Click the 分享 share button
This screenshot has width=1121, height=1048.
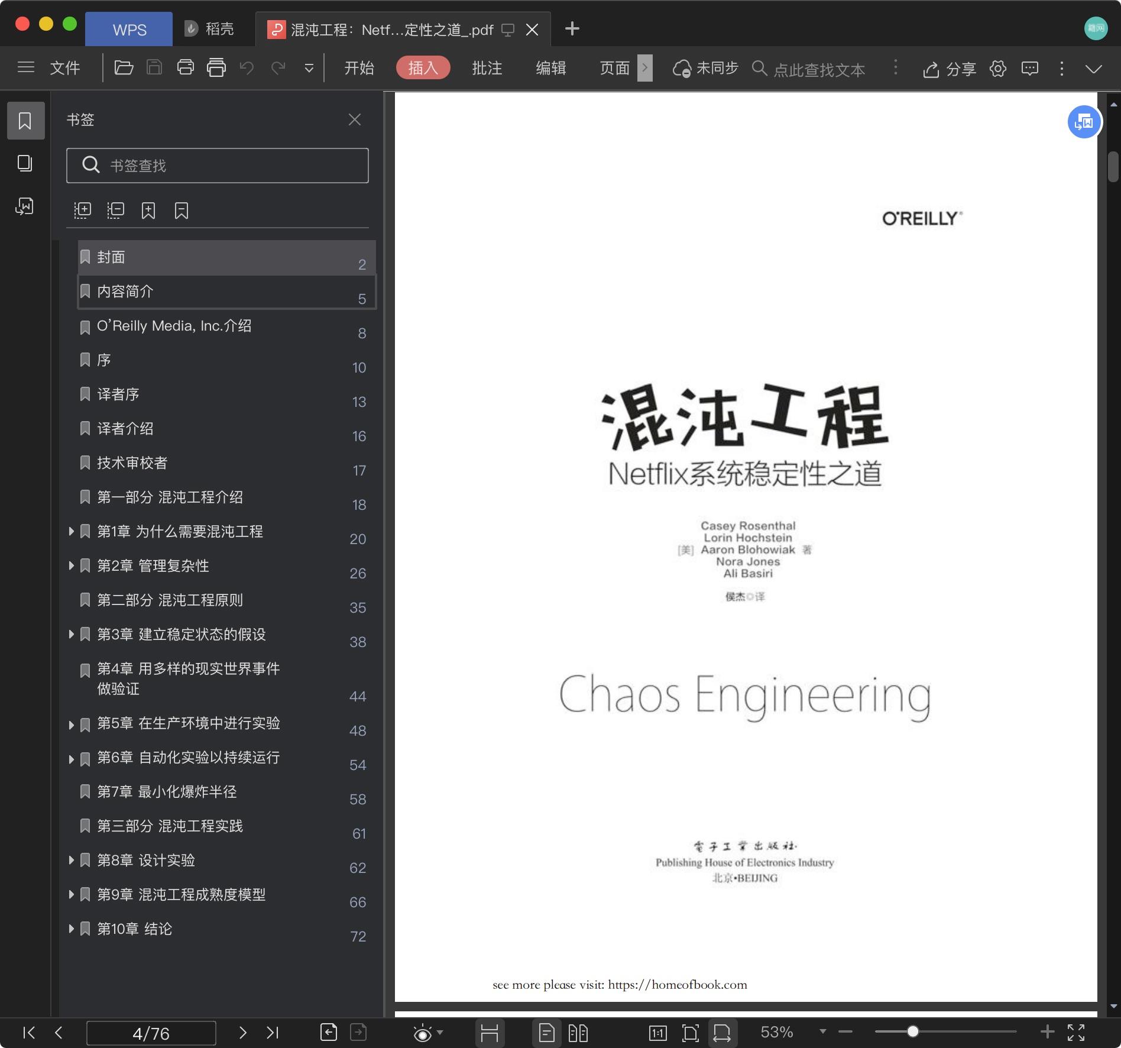pos(950,69)
